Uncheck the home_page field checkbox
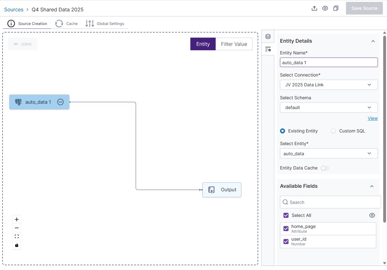This screenshot has width=387, height=270. tap(286, 229)
